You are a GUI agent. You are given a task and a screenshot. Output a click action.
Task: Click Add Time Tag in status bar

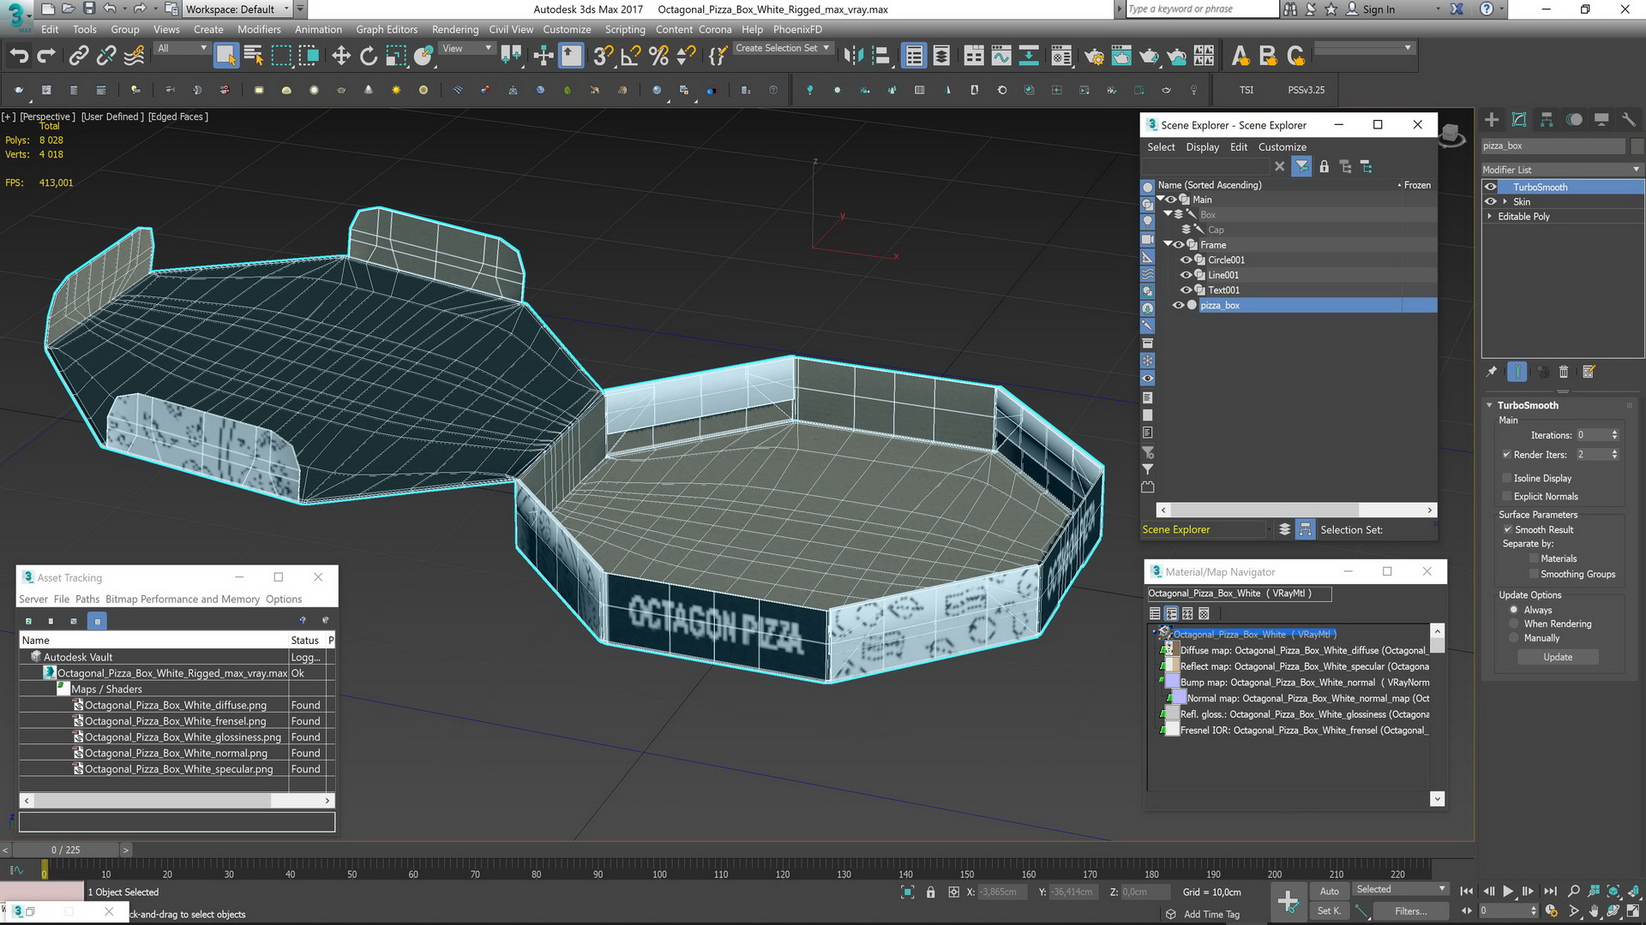[x=1211, y=915]
